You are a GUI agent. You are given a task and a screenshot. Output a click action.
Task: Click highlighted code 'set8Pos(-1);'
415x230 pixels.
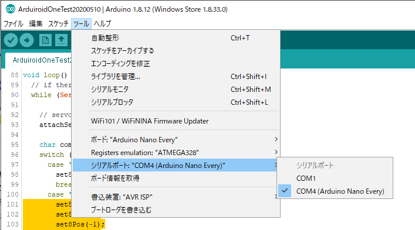pos(80,225)
